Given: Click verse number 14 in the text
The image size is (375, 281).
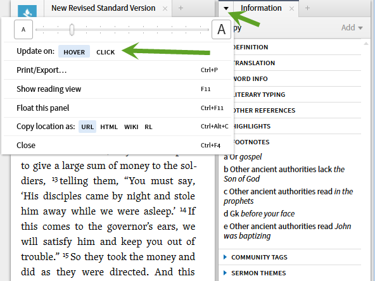Looking at the screenshot, I should tap(183, 209).
